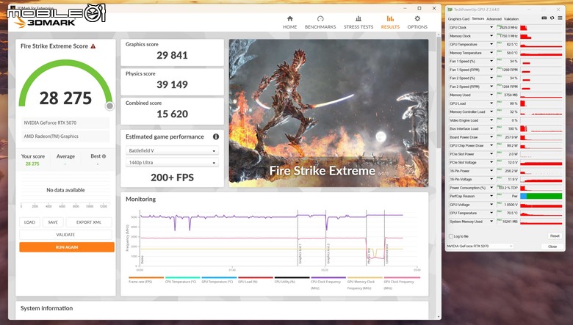Open the PerfCap Reason dropdown arrow
The image size is (573, 325).
491,196
